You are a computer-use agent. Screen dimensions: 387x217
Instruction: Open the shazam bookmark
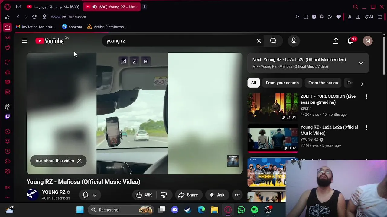tap(72, 27)
